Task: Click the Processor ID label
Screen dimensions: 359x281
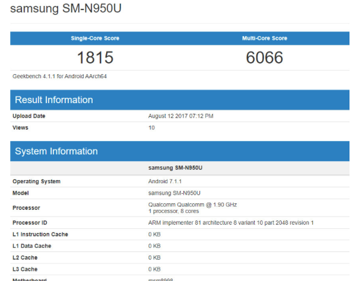Action: point(30,223)
